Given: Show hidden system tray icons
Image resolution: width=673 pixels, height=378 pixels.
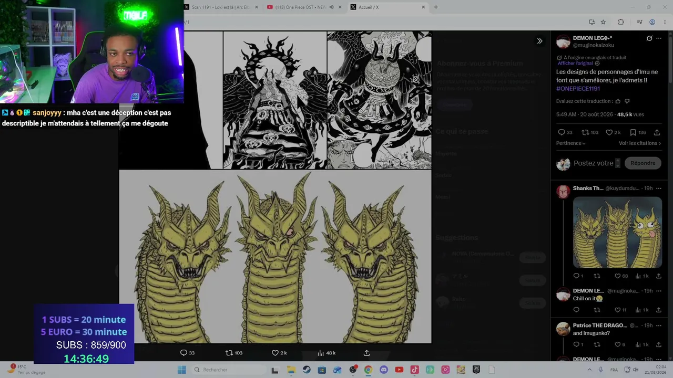Looking at the screenshot, I should click(589, 370).
